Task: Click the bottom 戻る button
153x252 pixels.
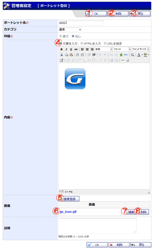Action: (x=141, y=245)
